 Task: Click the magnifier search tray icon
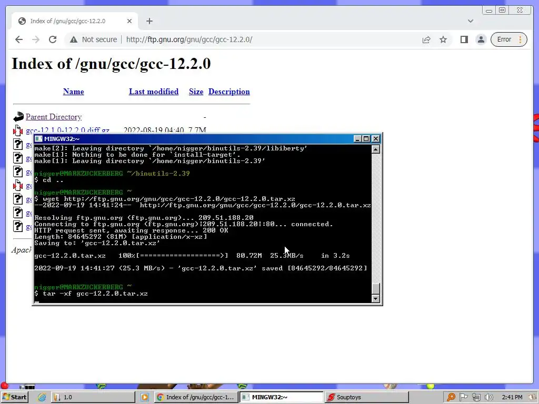451,397
